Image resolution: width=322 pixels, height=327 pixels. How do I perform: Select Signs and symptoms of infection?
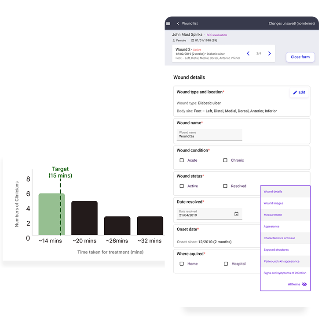pos(285,273)
